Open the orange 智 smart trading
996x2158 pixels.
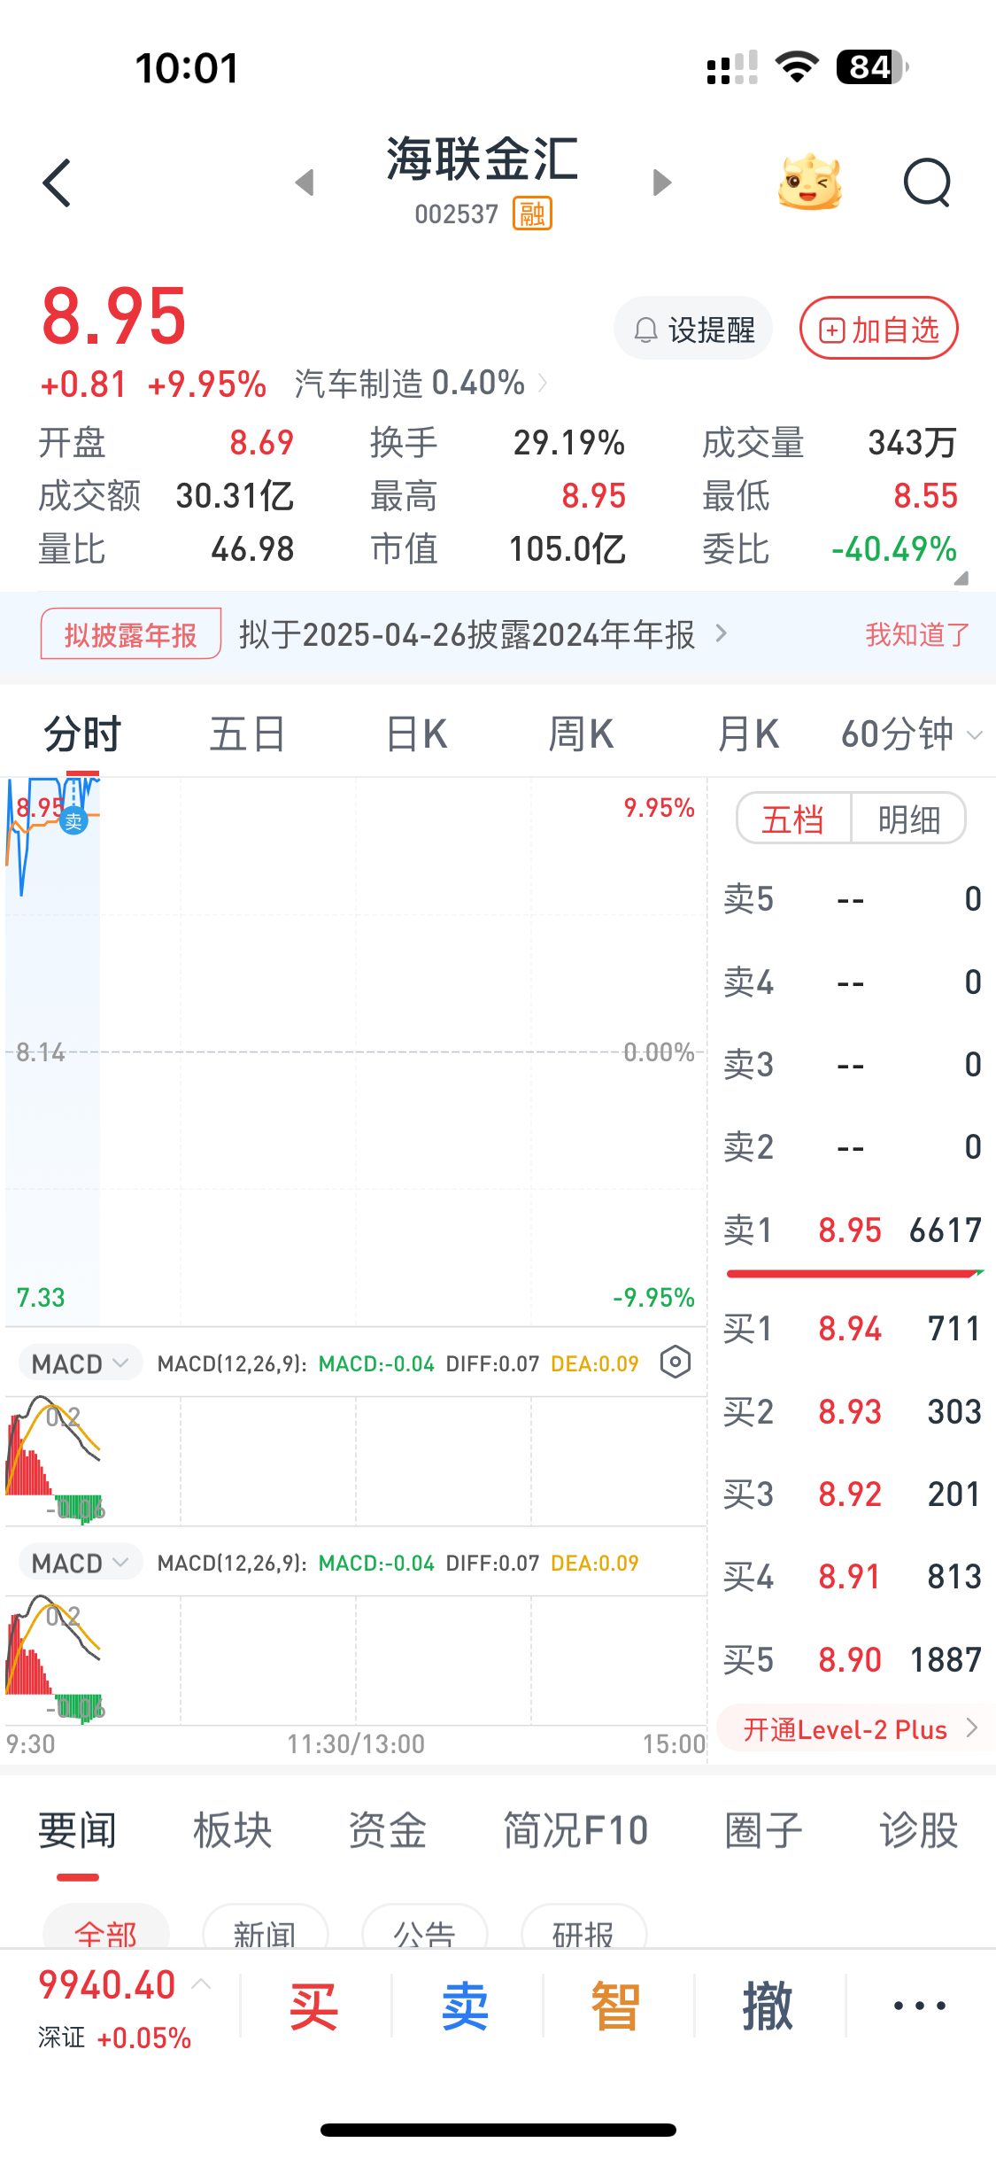pos(616,2007)
